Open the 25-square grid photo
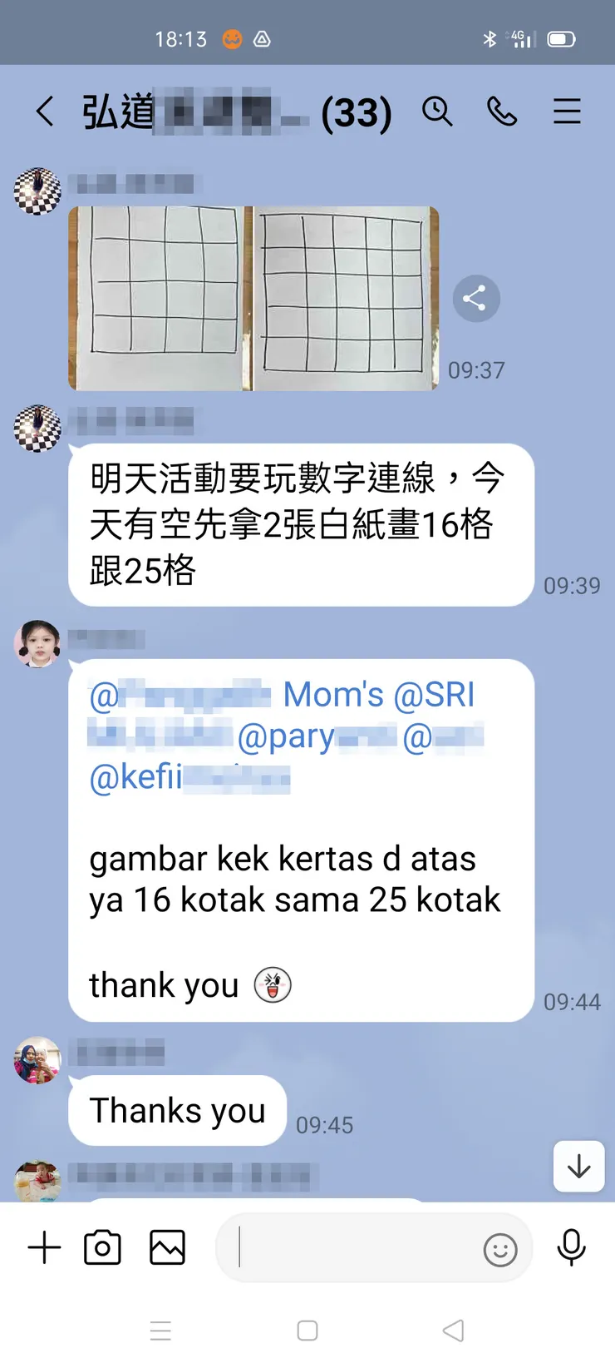 (346, 298)
